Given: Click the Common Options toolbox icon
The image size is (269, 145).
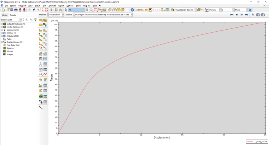Looking at the screenshot, I should (40, 20).
